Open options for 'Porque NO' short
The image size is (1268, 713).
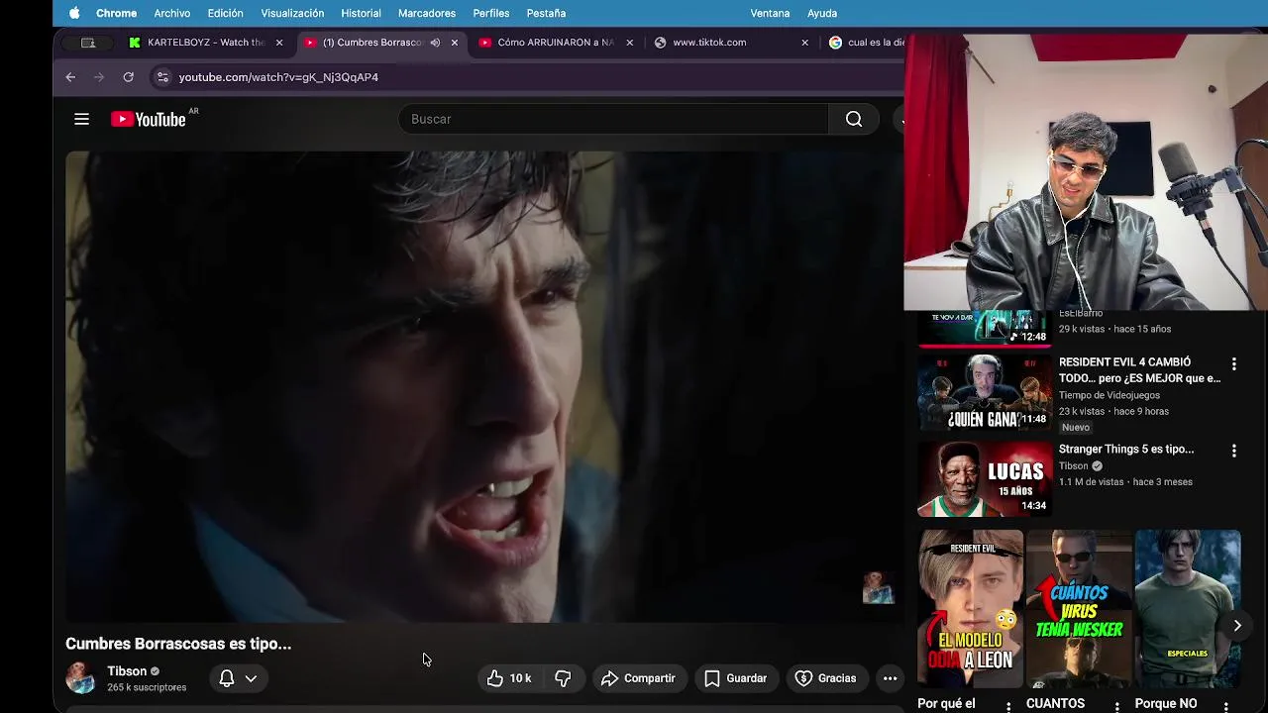pyautogui.click(x=1225, y=706)
